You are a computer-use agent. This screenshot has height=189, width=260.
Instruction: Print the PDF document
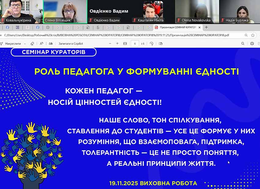[x=252, y=43]
